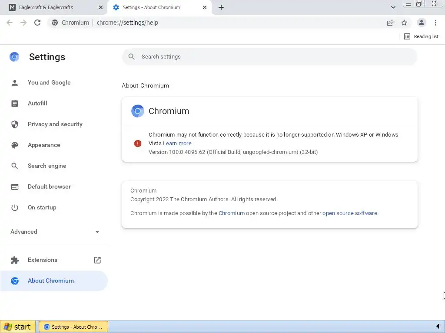Go back with the browser back arrow
445x333 pixels.
(x=10, y=23)
